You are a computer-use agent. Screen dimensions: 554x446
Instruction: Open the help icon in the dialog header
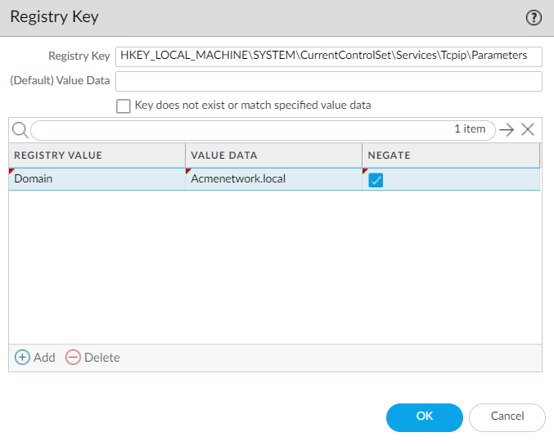534,17
